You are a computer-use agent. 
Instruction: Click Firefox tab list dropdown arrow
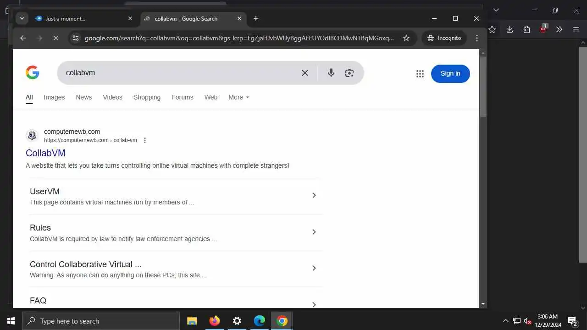496,10
